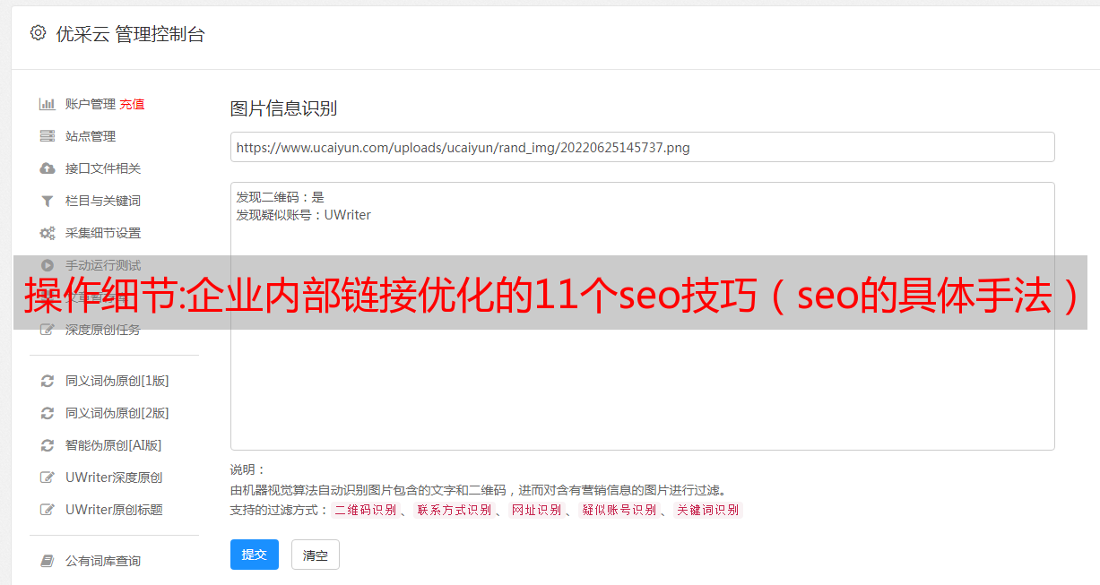Click the 二维码识别 filter tag
Viewport: 1100px width, 585px height.
coord(365,510)
